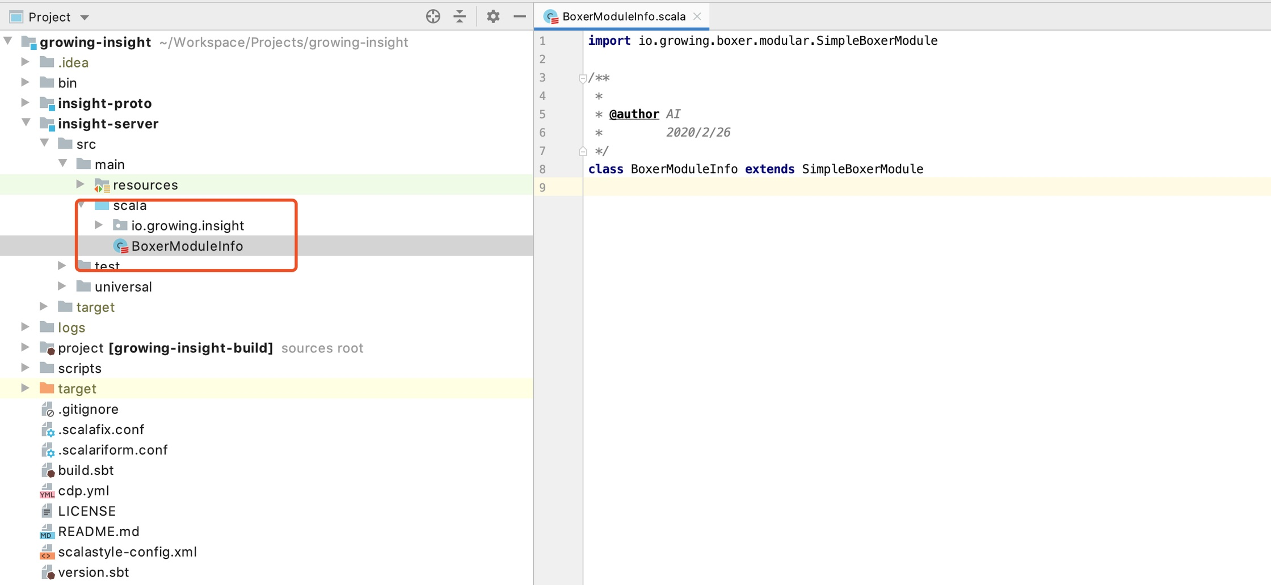Collapse the insight-server module
Image resolution: width=1271 pixels, height=585 pixels.
[x=26, y=123]
